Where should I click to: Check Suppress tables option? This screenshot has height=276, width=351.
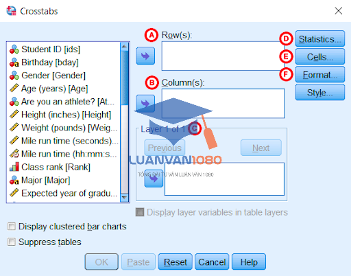coord(12,242)
